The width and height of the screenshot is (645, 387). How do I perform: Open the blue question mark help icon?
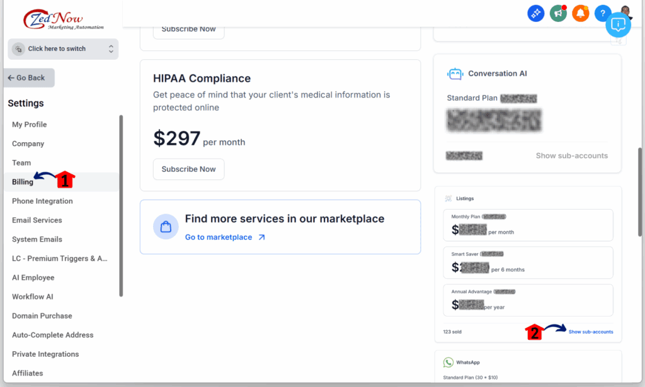(602, 14)
